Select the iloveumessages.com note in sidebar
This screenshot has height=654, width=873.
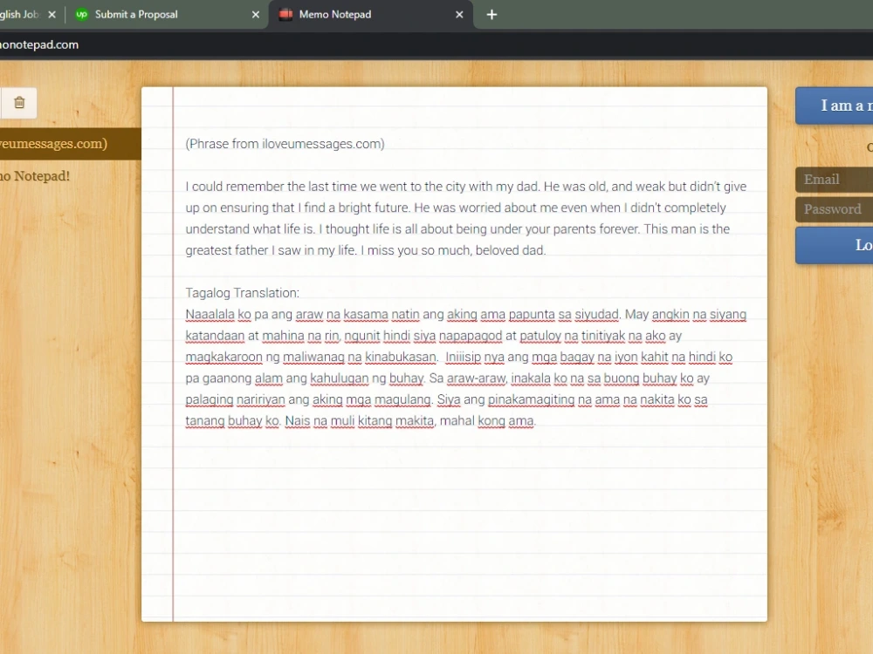coord(70,144)
